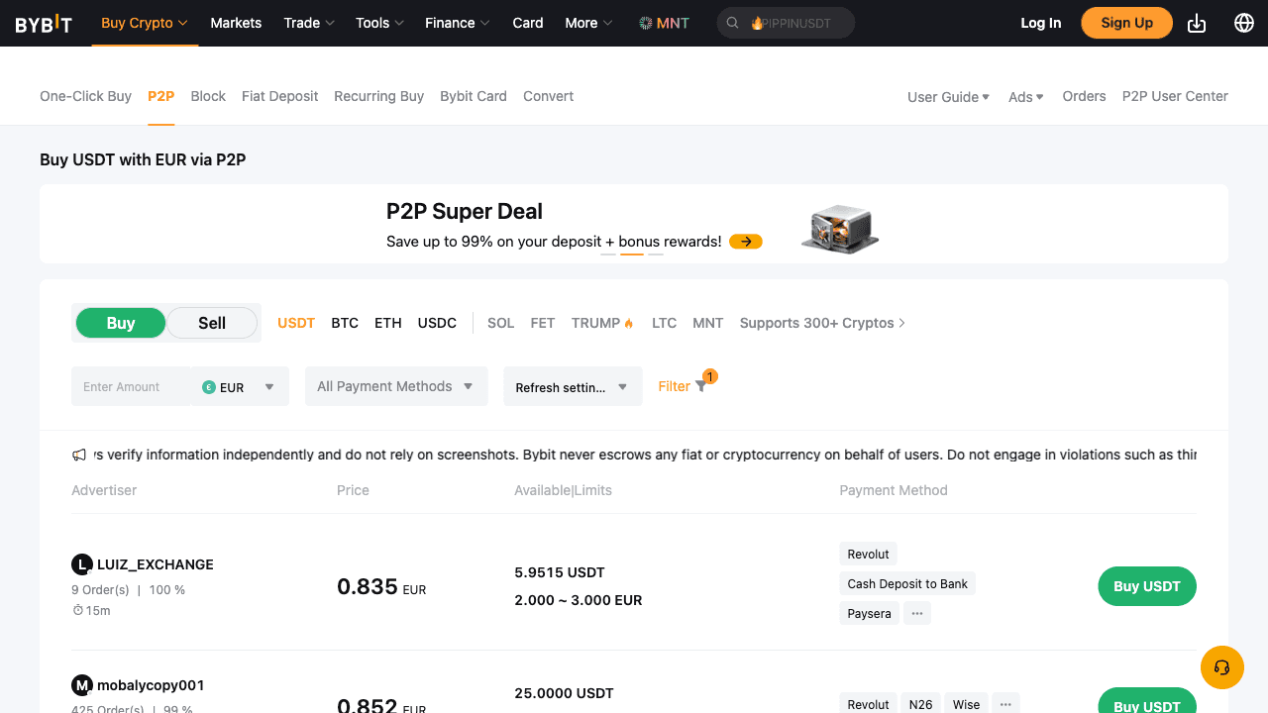Open the language globe icon
The height and width of the screenshot is (713, 1268).
(1244, 23)
